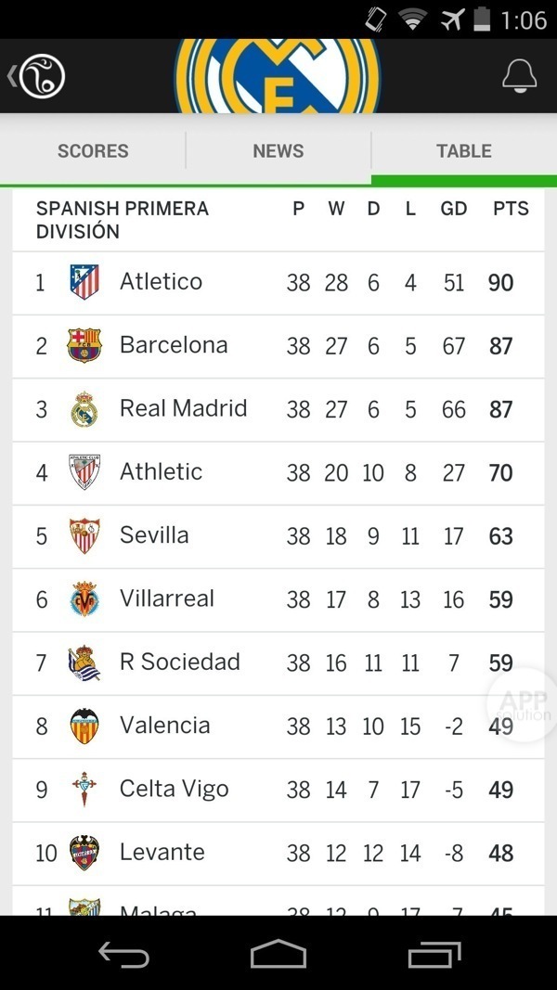
Task: Open Celta Vigo team name
Action: pos(175,789)
